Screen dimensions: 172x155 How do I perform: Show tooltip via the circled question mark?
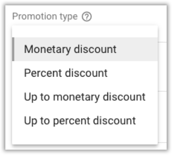point(87,16)
